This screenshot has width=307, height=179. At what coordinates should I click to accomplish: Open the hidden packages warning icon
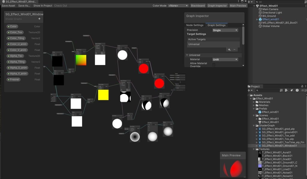pos(297,90)
